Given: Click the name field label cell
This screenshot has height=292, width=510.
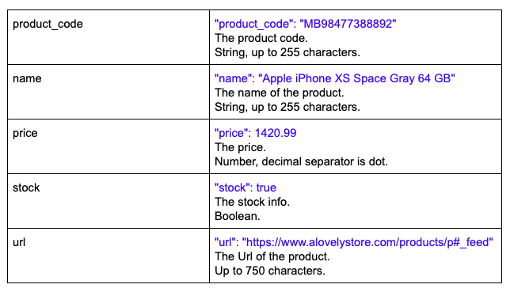Looking at the screenshot, I should point(108,92).
